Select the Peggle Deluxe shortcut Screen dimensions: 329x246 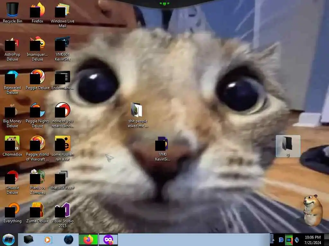pos(37,79)
